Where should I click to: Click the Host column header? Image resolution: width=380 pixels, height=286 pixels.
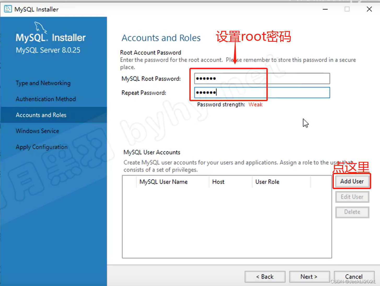[231, 182]
